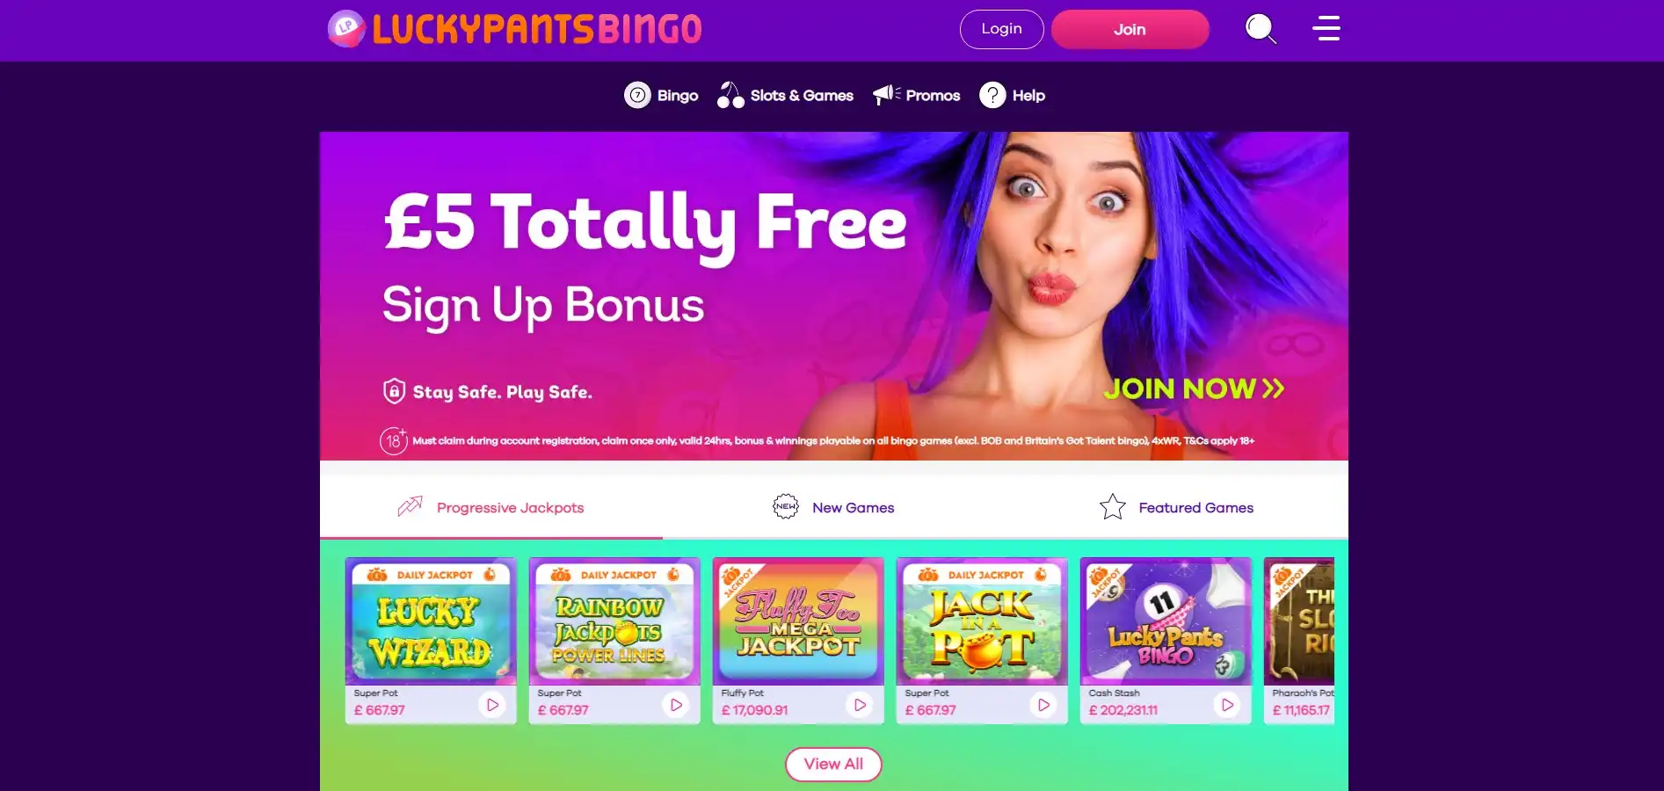Screen dimensions: 1664x791
Task: Click JOIN NOW on the banner
Action: 1194,388
